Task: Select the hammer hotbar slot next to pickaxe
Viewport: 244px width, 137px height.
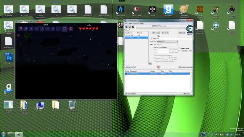Action: [26, 29]
